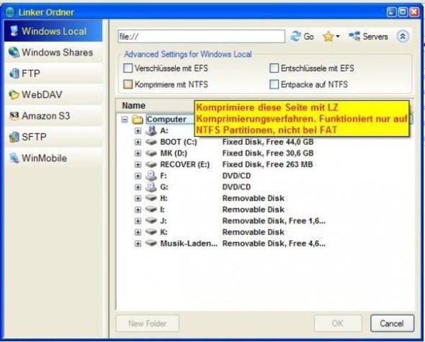Click the I: removable disk icon
This screenshot has height=342, width=425.
pyautogui.click(x=151, y=209)
